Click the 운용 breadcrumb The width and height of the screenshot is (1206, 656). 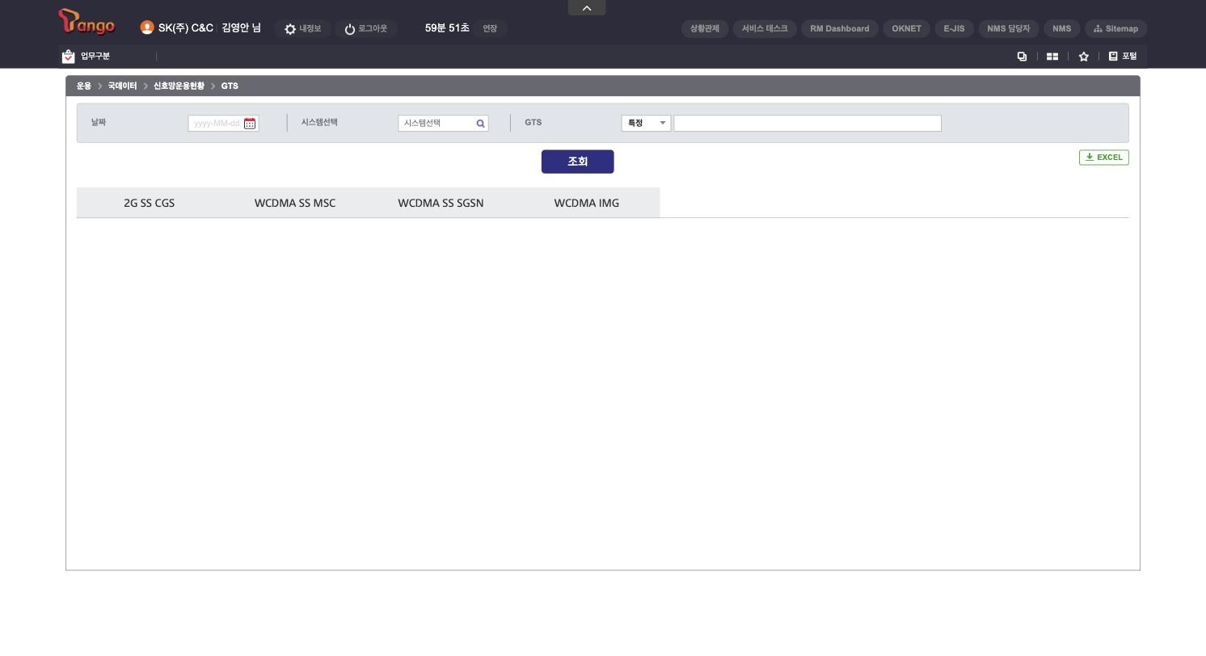click(x=84, y=86)
